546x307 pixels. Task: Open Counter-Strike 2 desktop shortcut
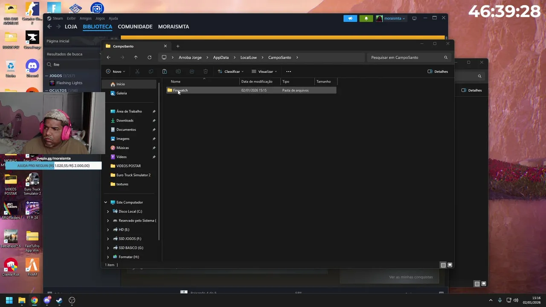click(32, 13)
